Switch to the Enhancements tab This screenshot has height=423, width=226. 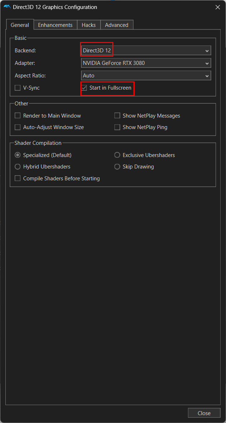55,25
